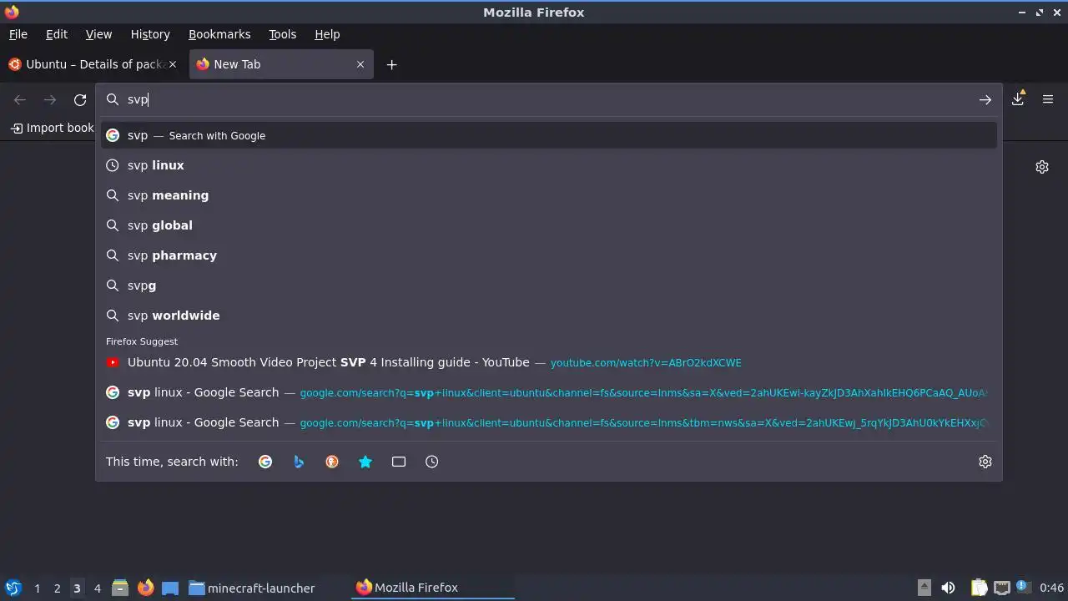Open clipboard manager tray icon
The height and width of the screenshot is (601, 1068).
point(980,588)
